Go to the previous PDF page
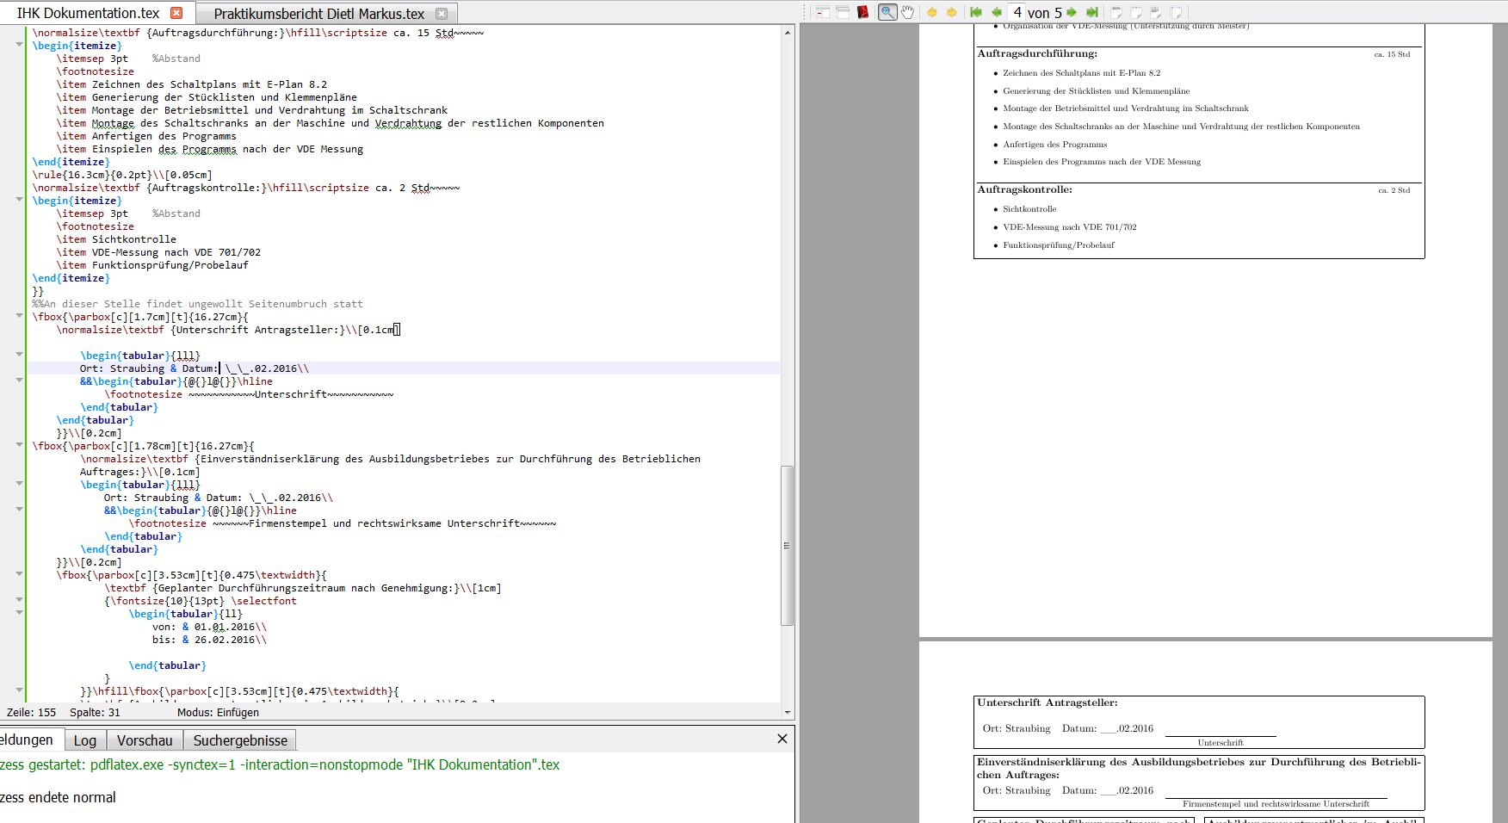The width and height of the screenshot is (1508, 823). (997, 12)
